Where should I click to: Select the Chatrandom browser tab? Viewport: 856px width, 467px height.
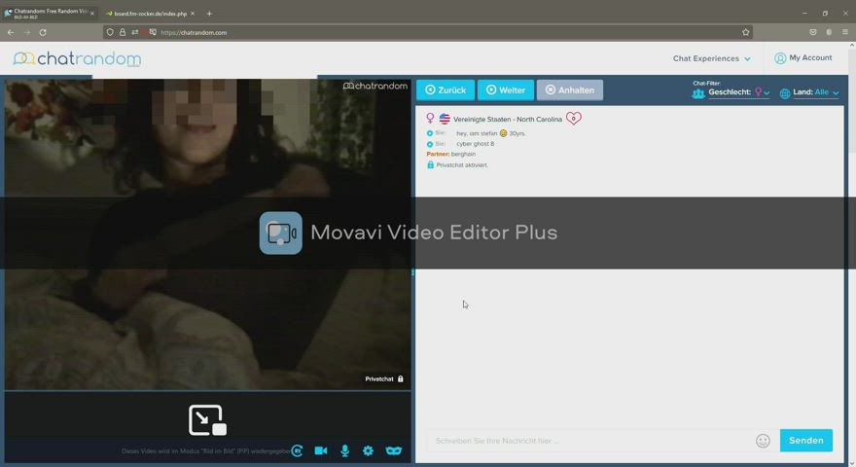tap(51, 13)
